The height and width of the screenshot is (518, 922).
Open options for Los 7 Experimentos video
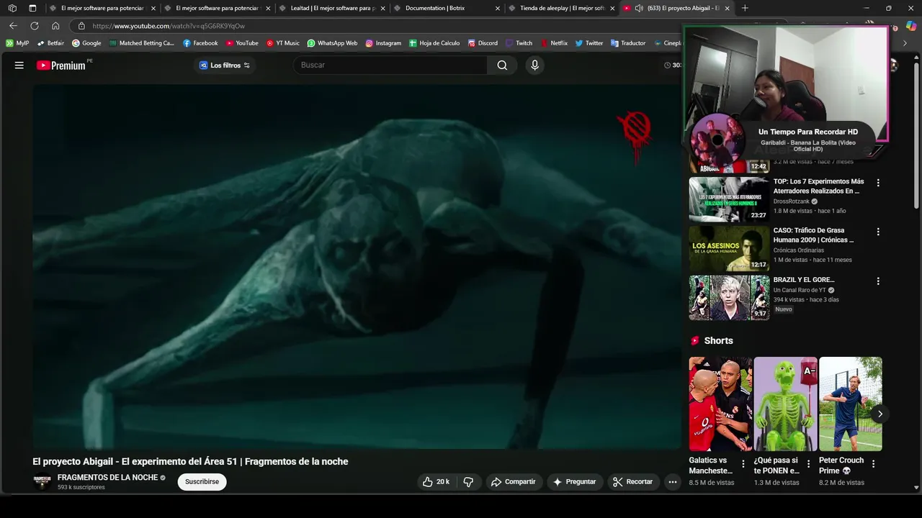point(877,183)
